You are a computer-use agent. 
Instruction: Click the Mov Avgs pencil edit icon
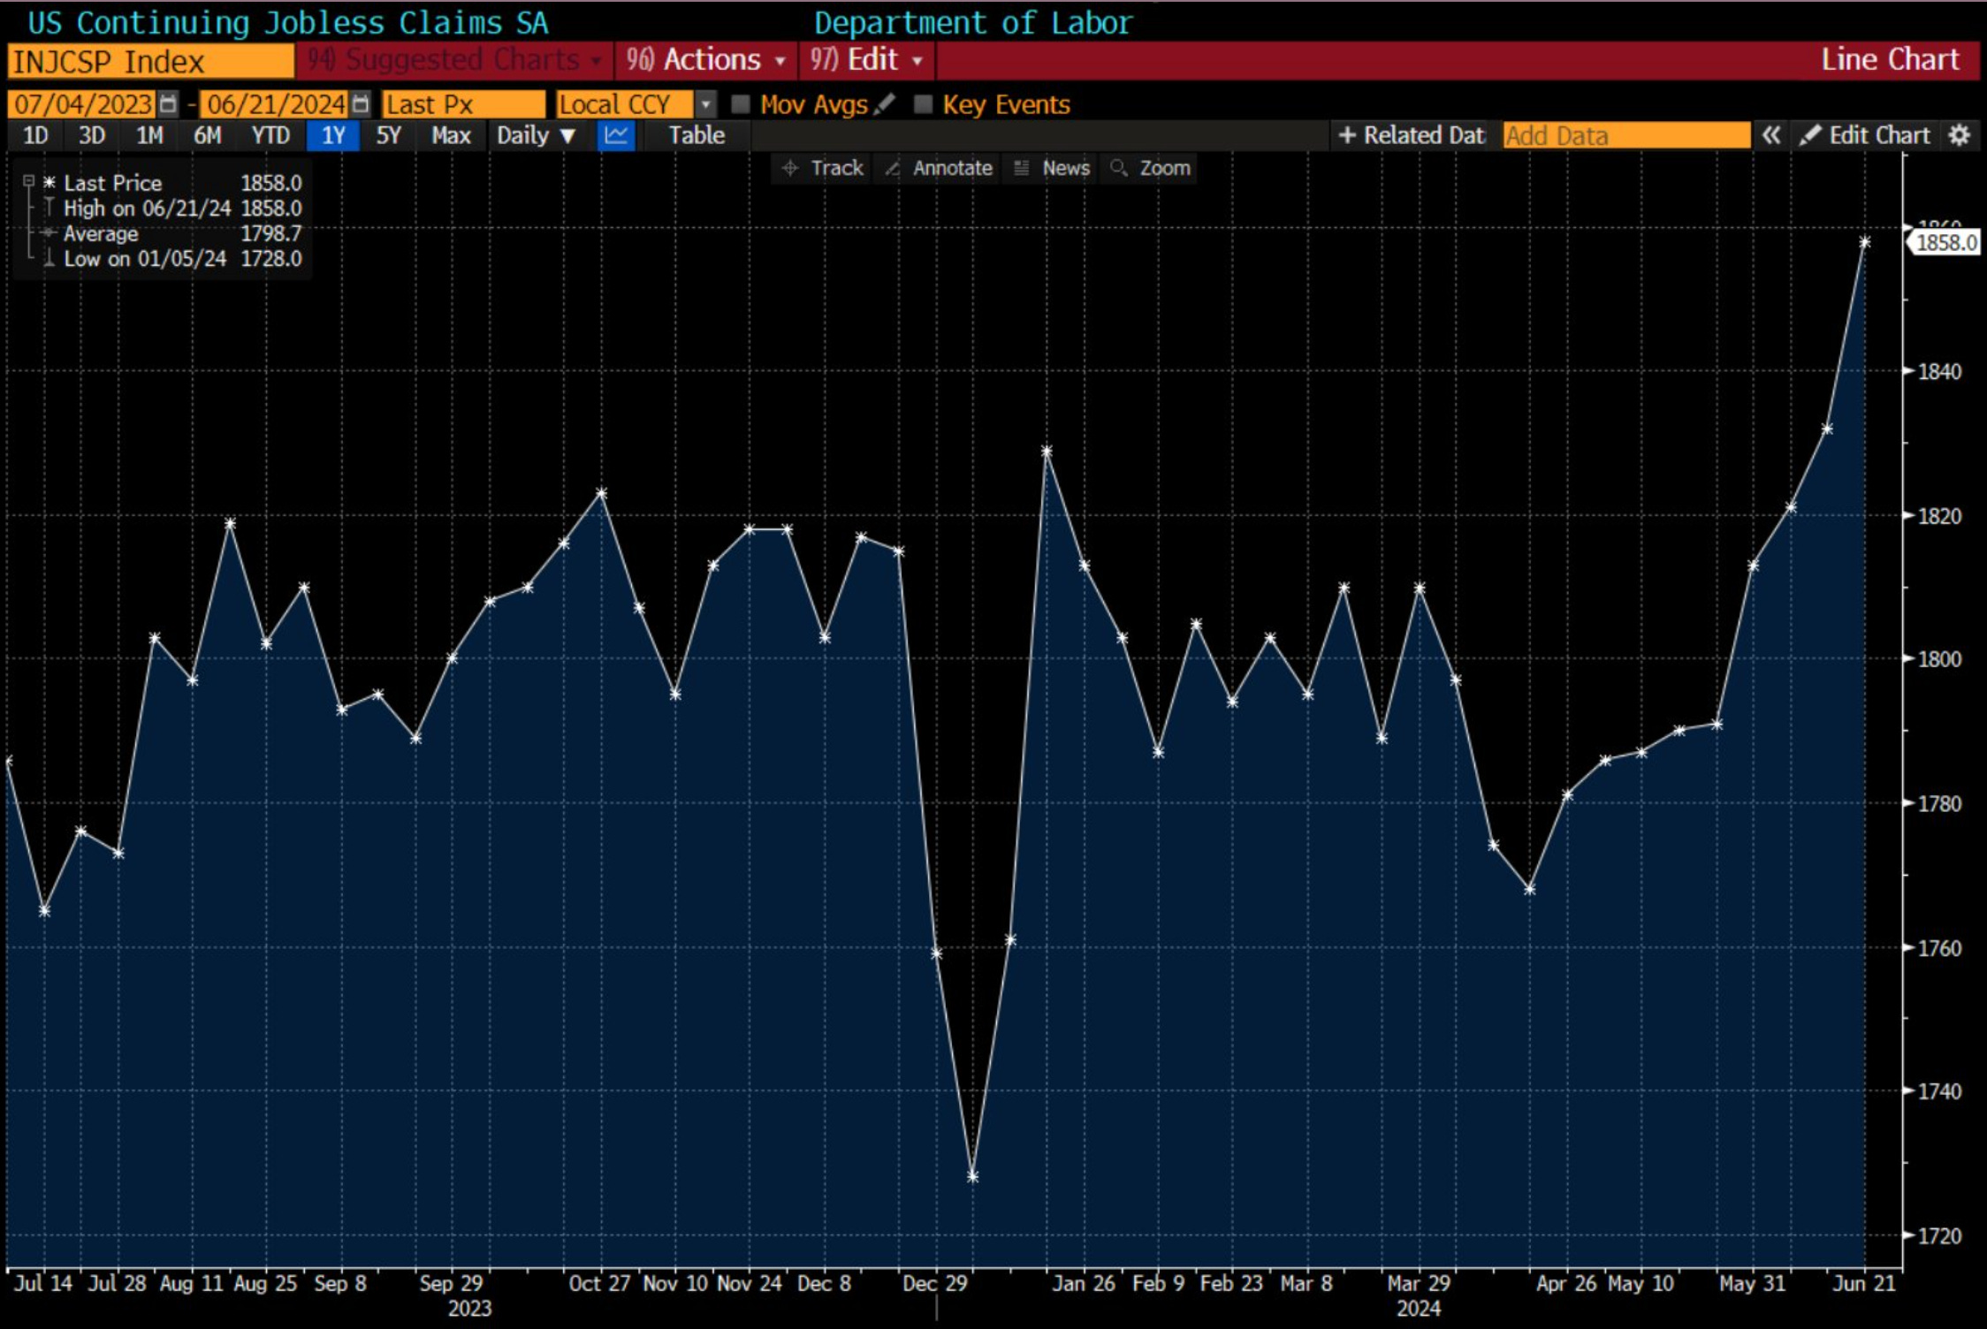click(x=884, y=104)
